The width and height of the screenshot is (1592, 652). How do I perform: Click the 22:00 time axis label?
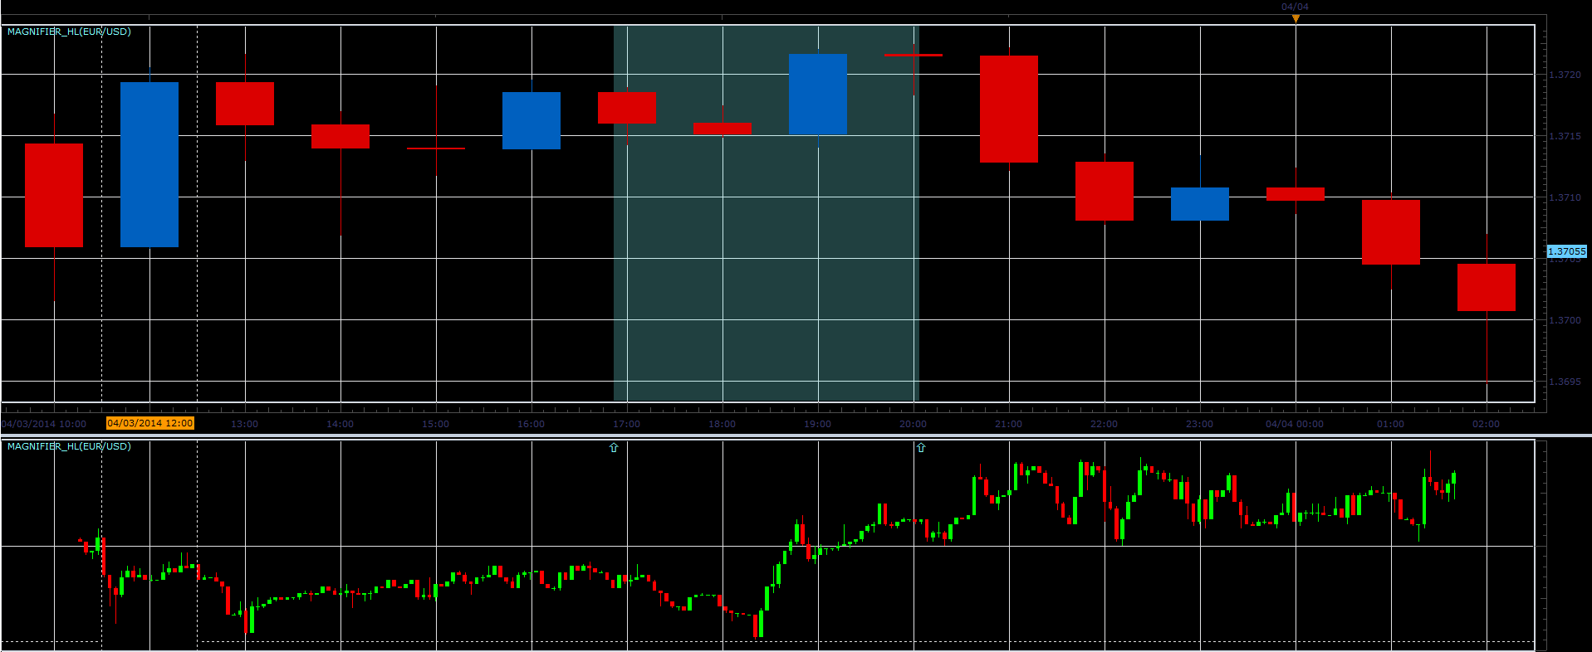tap(1105, 424)
